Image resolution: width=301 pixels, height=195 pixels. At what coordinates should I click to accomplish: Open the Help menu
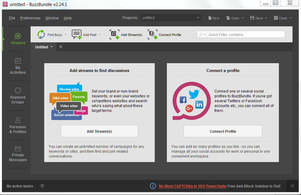(x=68, y=18)
